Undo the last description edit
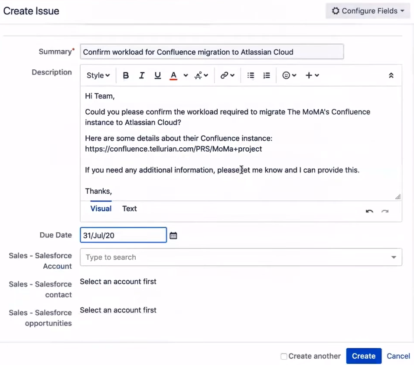 click(369, 211)
